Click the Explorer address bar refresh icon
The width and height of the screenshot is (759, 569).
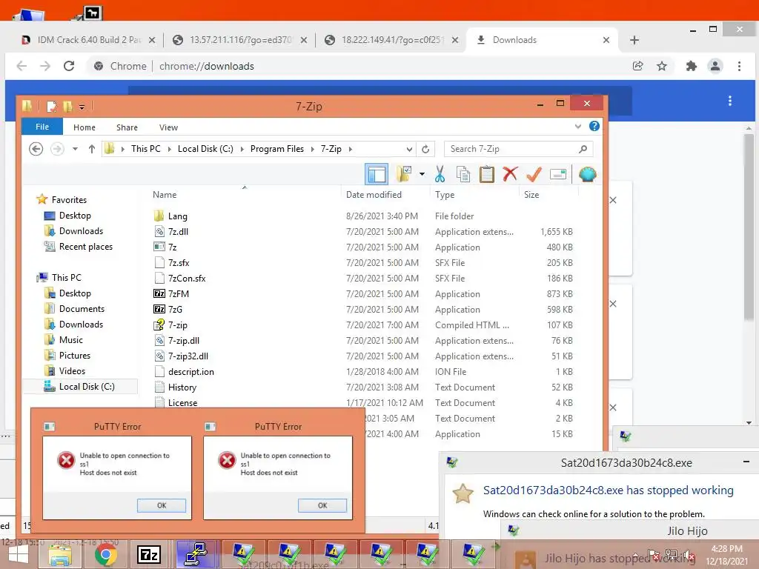[425, 149]
